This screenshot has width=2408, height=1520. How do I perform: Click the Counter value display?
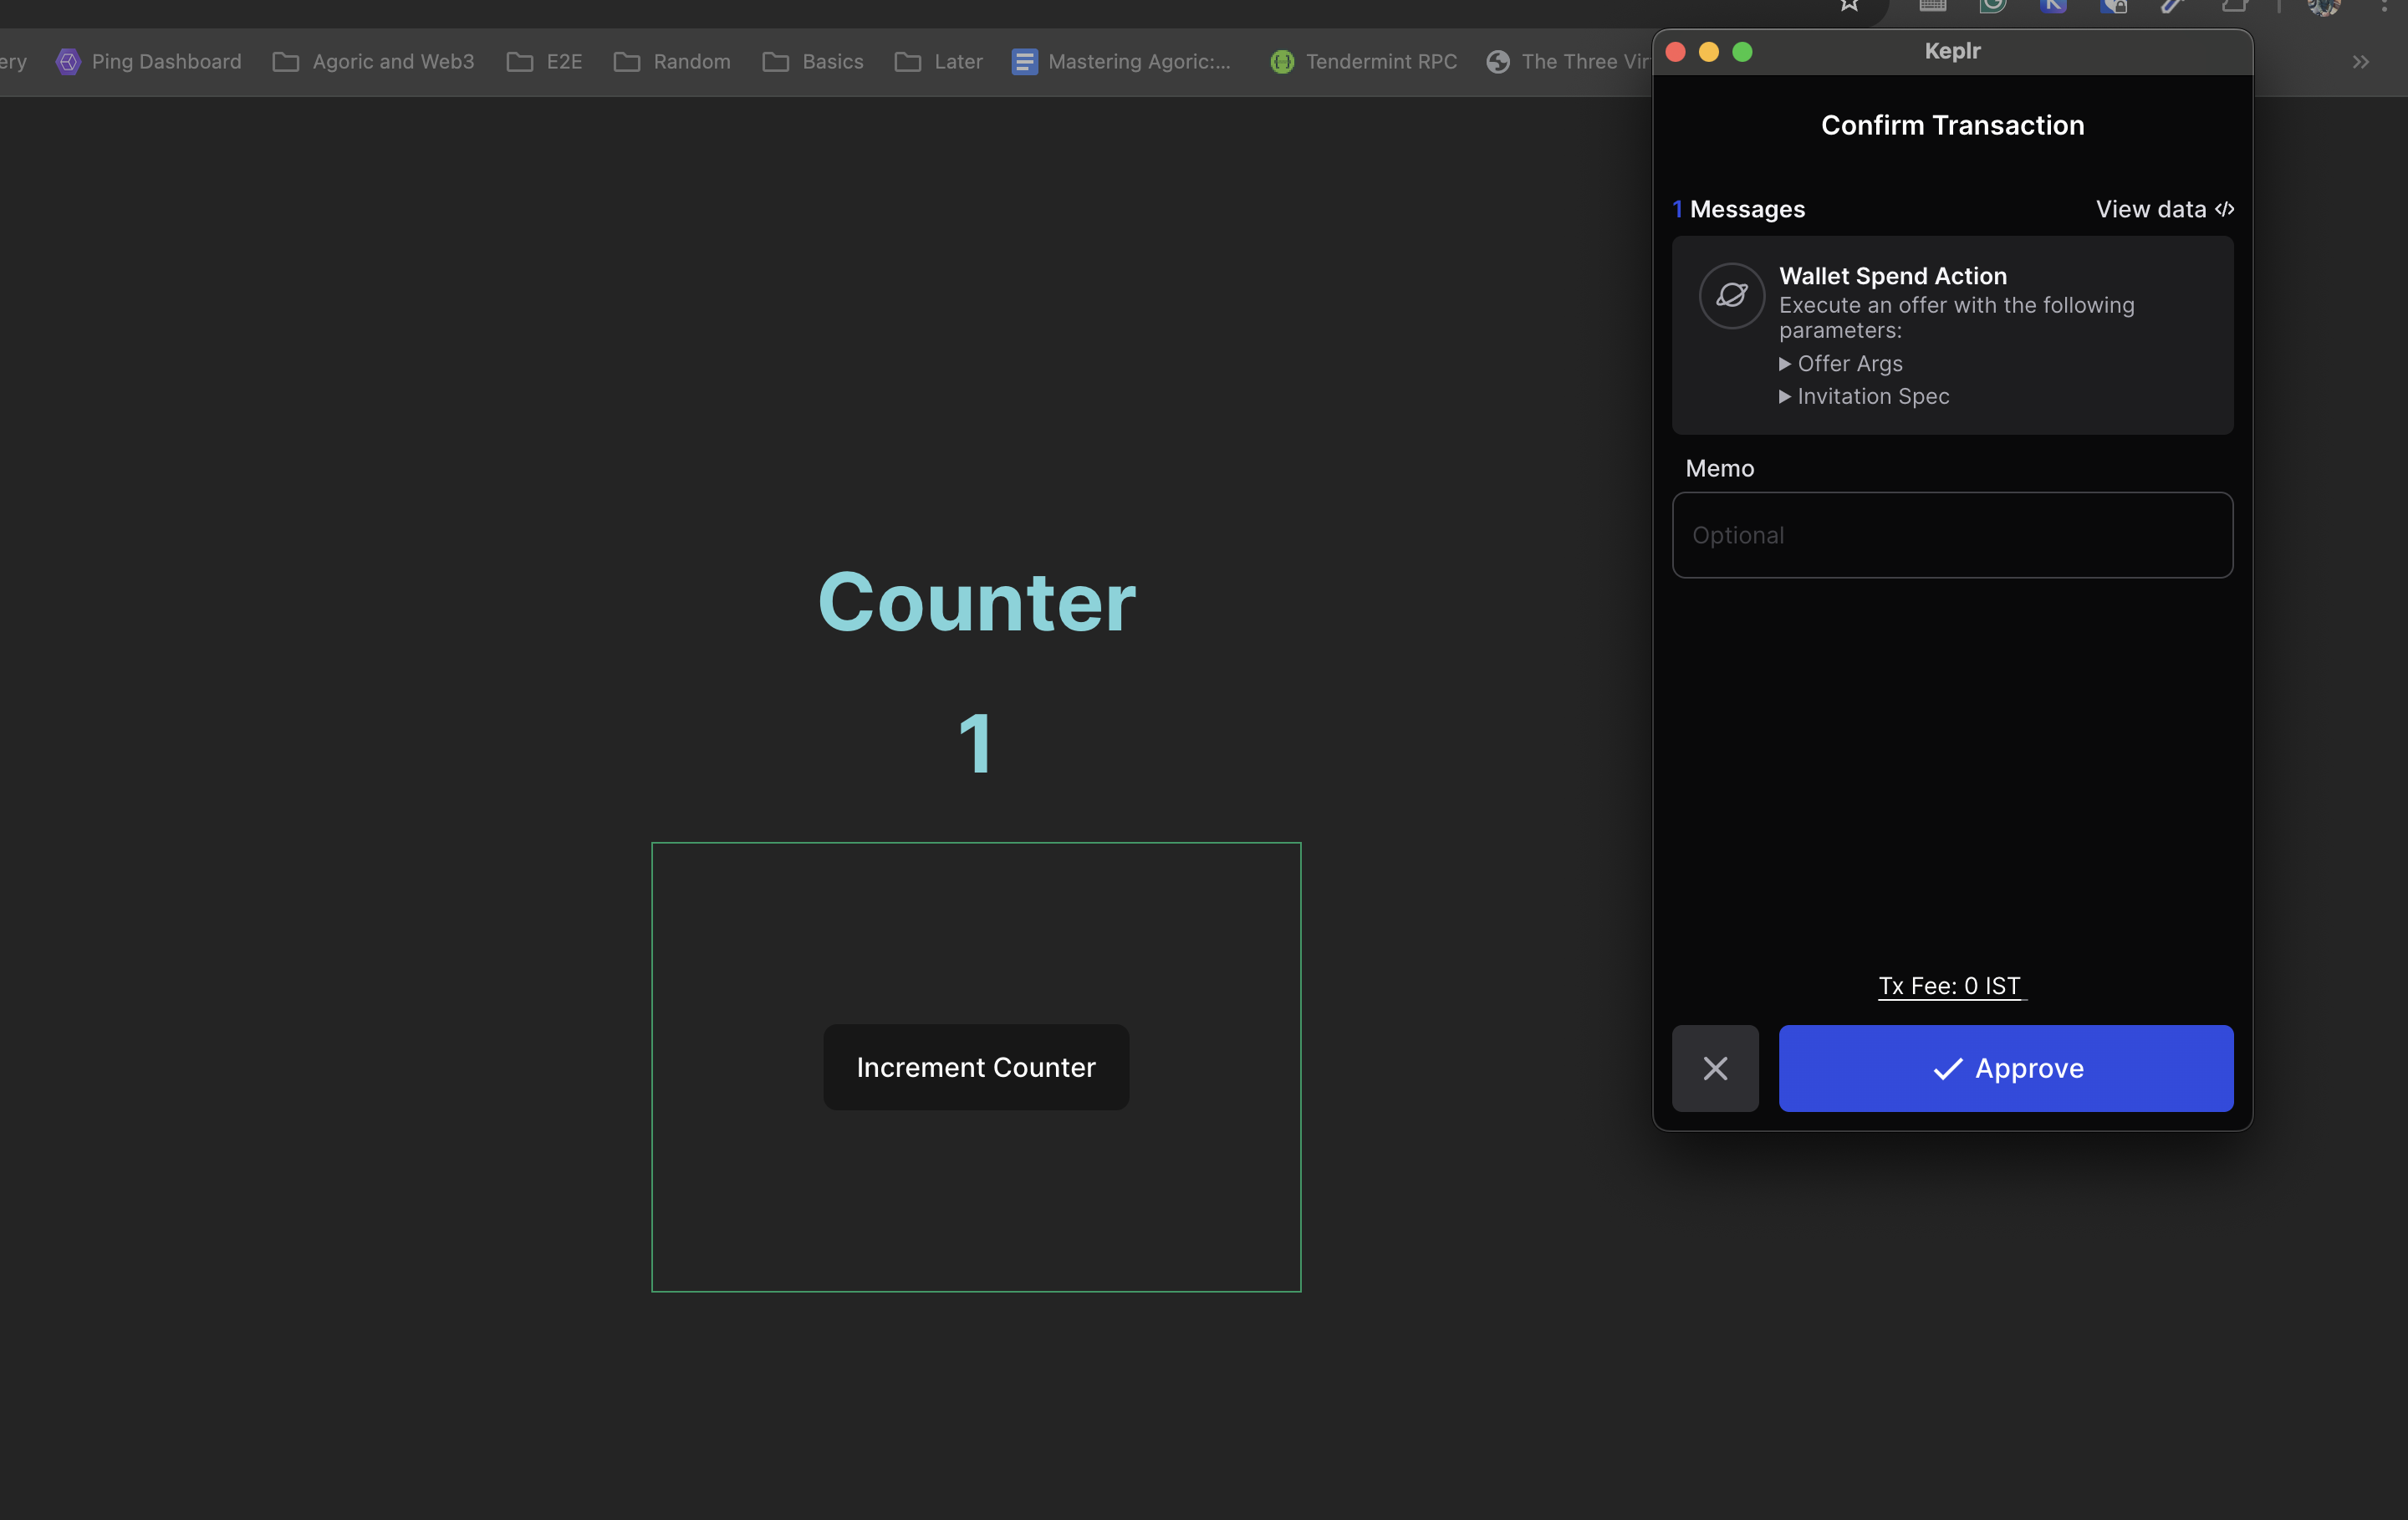tap(974, 739)
